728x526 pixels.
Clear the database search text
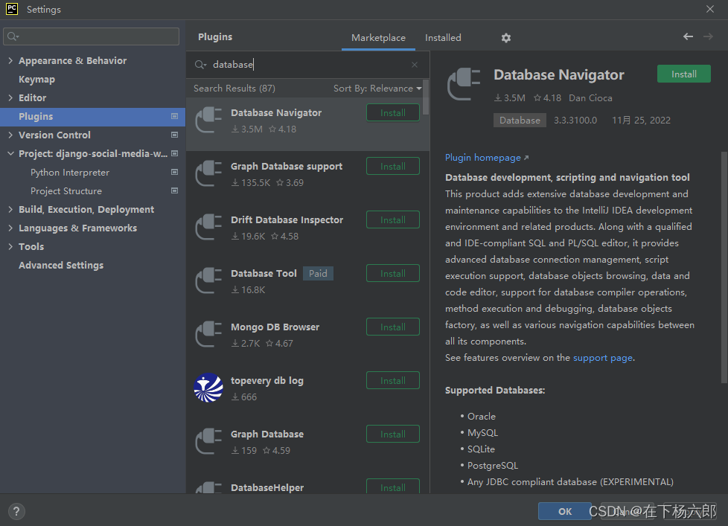(415, 65)
